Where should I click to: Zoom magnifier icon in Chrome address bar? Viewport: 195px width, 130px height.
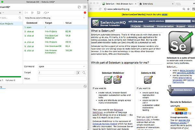(184, 9)
